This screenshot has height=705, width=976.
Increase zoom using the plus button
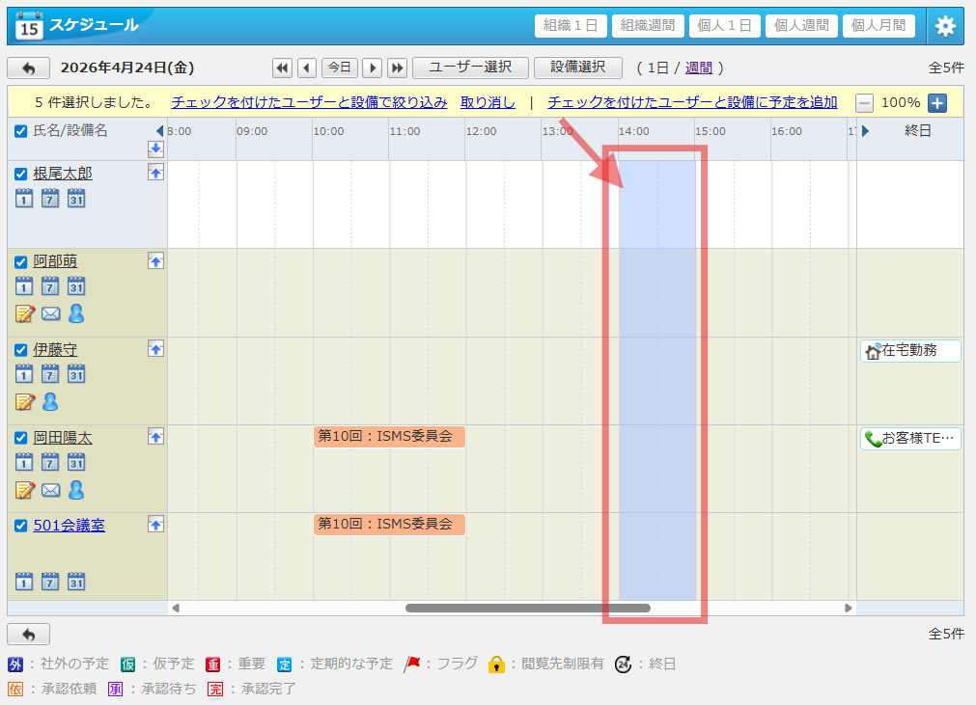click(935, 102)
